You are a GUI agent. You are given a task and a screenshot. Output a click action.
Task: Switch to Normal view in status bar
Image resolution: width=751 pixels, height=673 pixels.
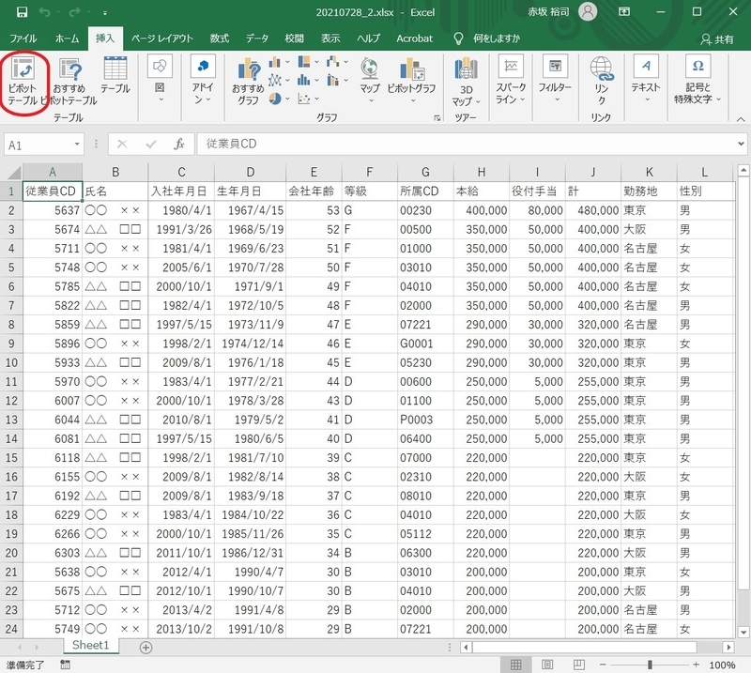tap(515, 665)
